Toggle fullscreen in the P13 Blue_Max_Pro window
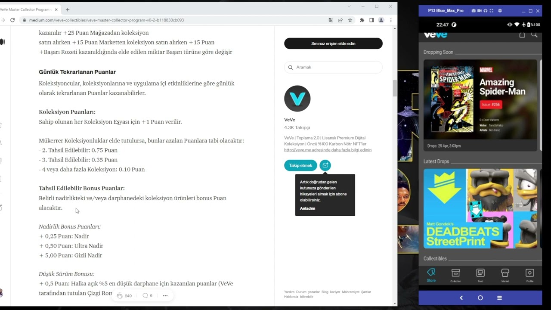Image resolution: width=551 pixels, height=310 pixels. [x=491, y=11]
